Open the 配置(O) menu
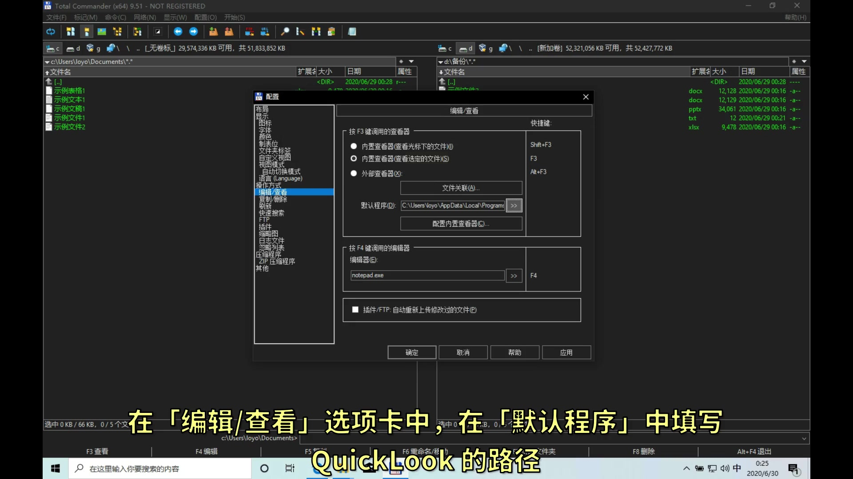This screenshot has height=479, width=853. tap(205, 17)
